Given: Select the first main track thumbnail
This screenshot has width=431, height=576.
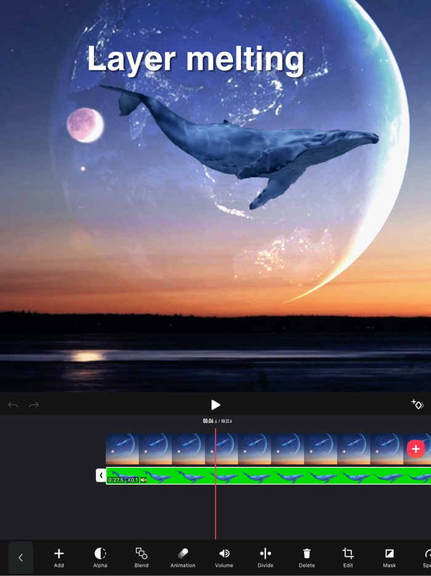Looking at the screenshot, I should 122,448.
